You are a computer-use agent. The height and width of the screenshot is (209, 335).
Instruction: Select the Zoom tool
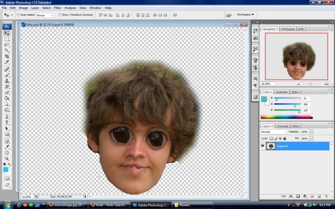click(7, 158)
